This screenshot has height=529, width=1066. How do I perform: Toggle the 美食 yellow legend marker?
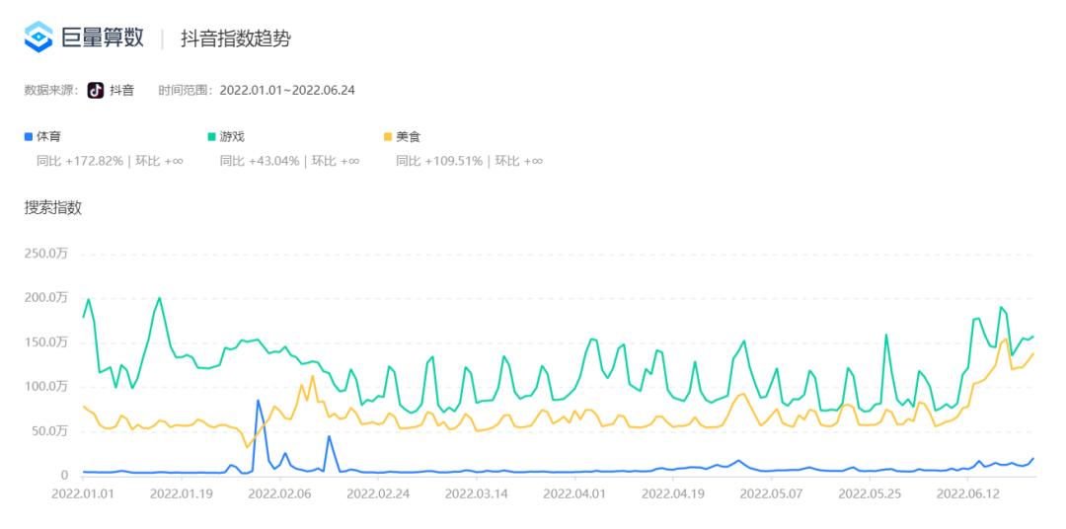[388, 136]
